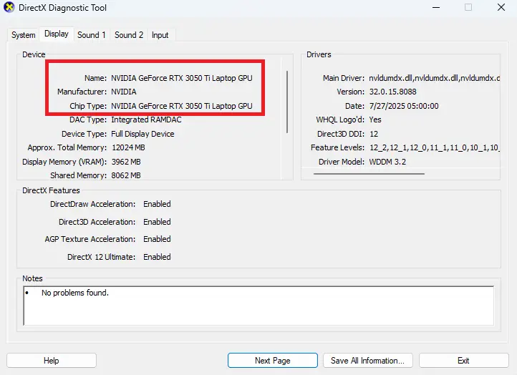
Task: Open the Sound 2 tab
Action: [x=129, y=35]
